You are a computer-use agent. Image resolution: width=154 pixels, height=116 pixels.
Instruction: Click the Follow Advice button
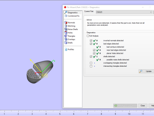pos(125,106)
